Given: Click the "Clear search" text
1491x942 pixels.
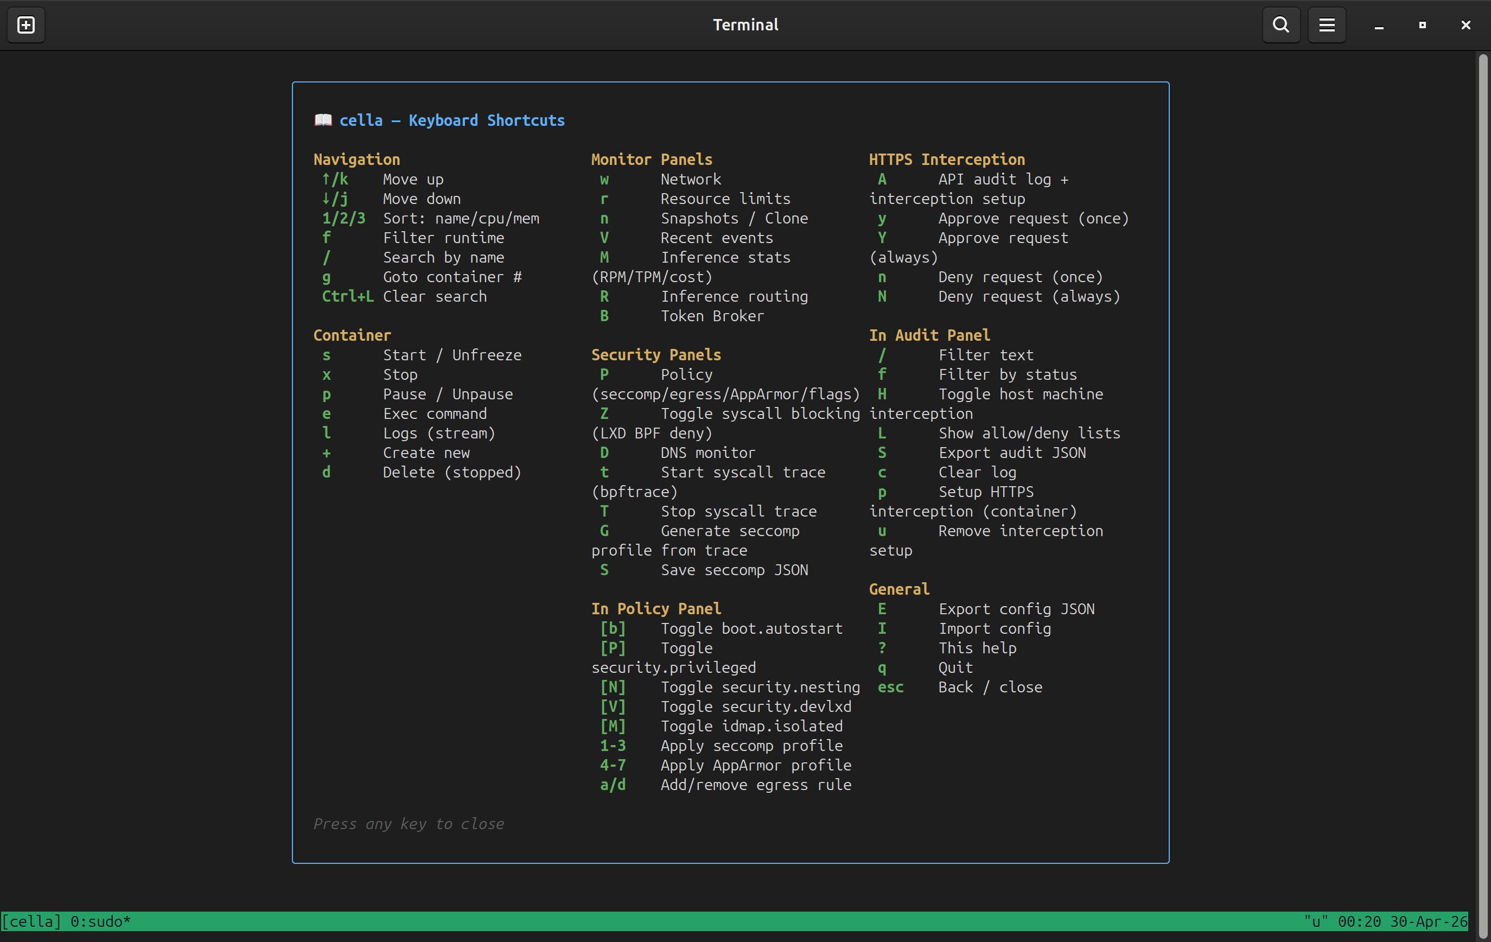Looking at the screenshot, I should pyautogui.click(x=435, y=297).
